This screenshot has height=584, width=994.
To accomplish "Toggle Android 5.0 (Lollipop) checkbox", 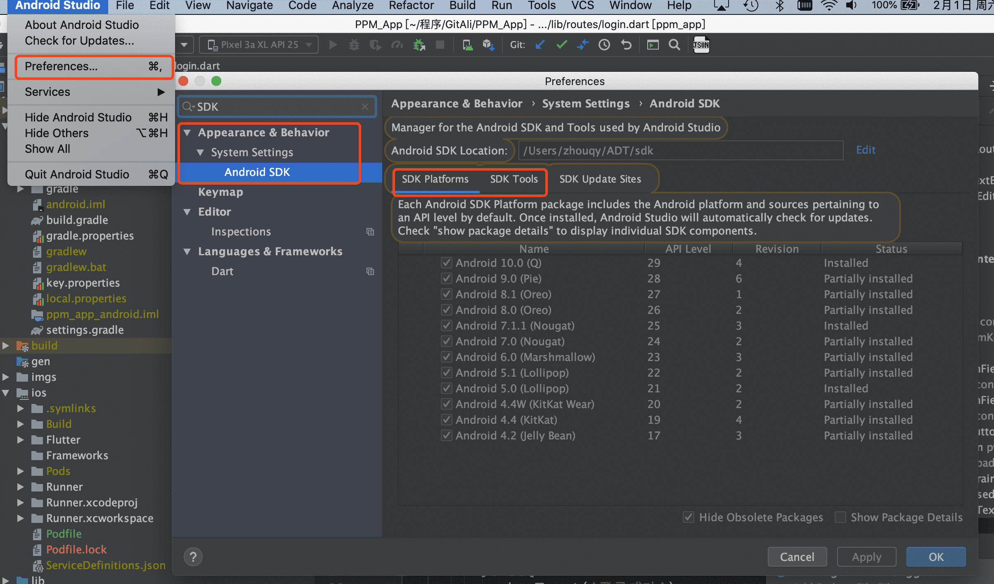I will click(446, 388).
